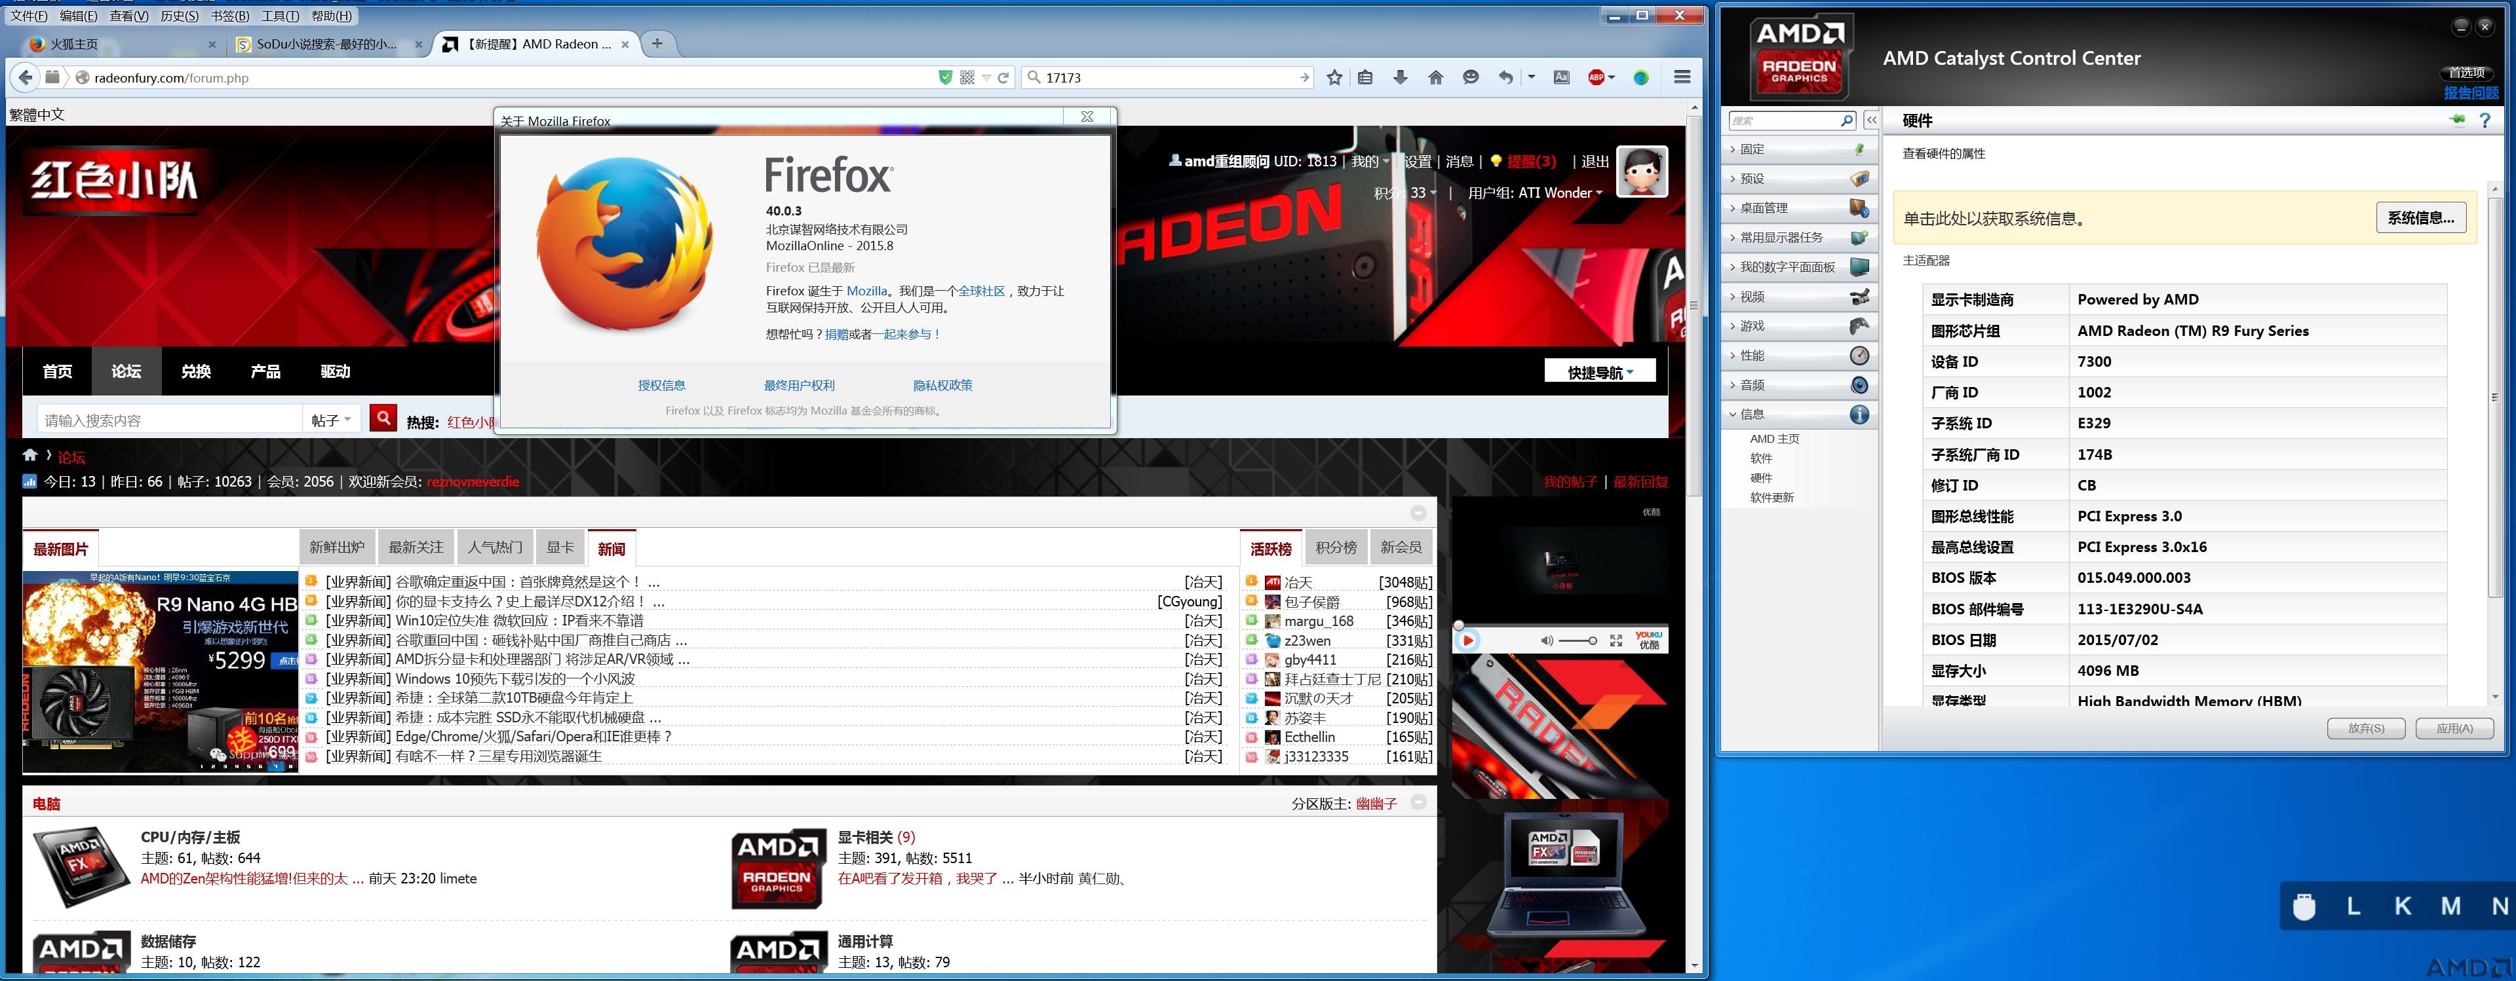Open 隐私权政策 link in About Firefox
The height and width of the screenshot is (981, 2516).
click(x=942, y=386)
